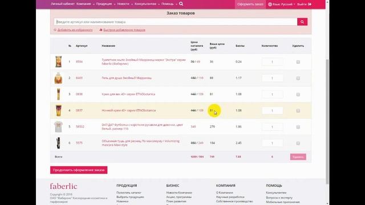Click footer link Выбрать продукцию
Screen dimensions: 365x205
click(130, 197)
